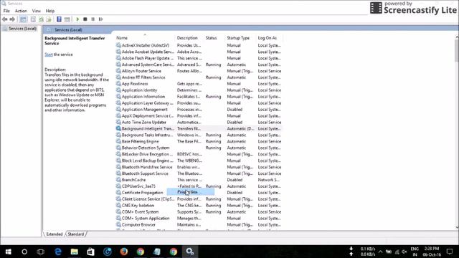This screenshot has height=258, width=459.
Task: Click the gear icon beside Base Filtering Engine
Action: pyautogui.click(x=118, y=141)
